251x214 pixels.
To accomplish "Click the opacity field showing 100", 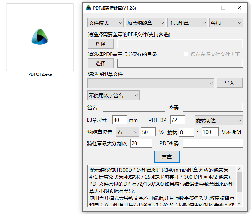I will (x=210, y=132).
